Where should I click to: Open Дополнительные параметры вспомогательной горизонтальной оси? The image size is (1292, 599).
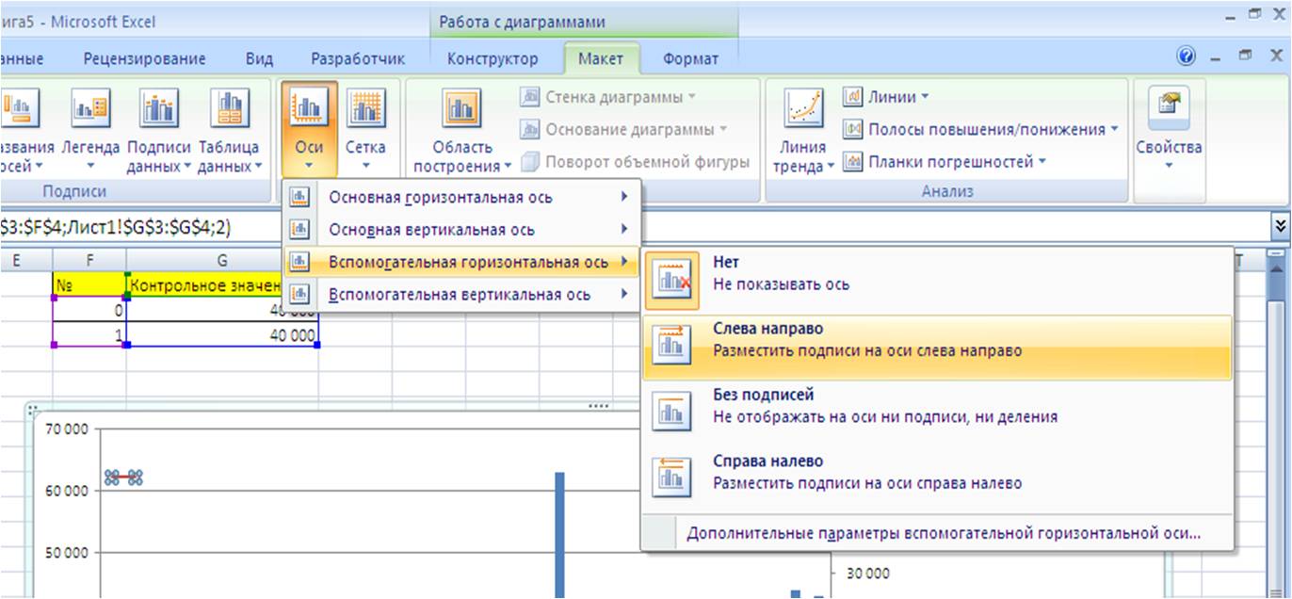click(944, 533)
